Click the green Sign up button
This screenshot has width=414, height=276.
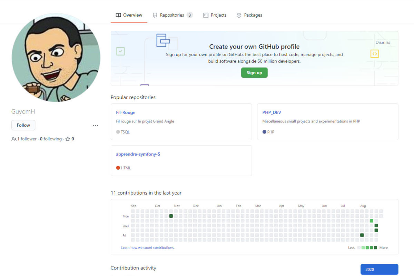pos(254,72)
